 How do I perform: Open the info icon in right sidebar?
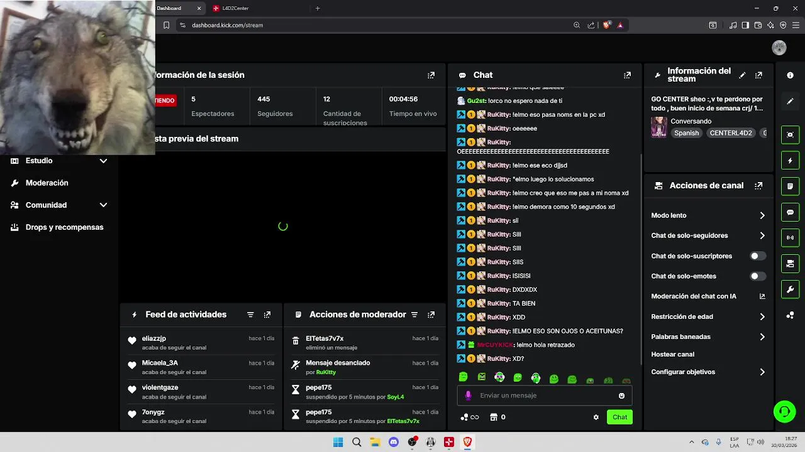[791, 75]
